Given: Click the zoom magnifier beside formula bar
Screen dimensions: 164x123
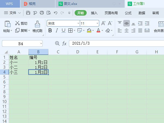Looking at the screenshot, I should pyautogui.click(x=57, y=43).
